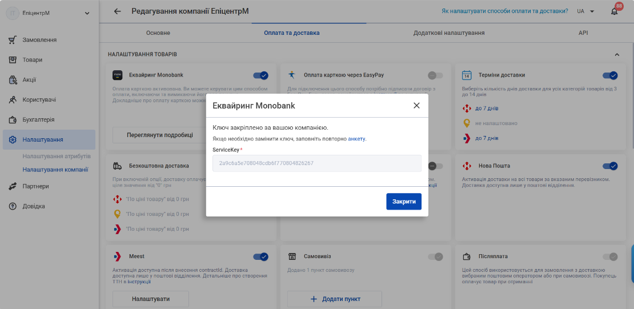The height and width of the screenshot is (309, 634).
Task: Open the Основне tab
Action: click(158, 33)
